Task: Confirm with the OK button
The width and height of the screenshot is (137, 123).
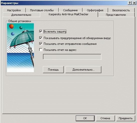Action: pyautogui.click(x=85, y=118)
